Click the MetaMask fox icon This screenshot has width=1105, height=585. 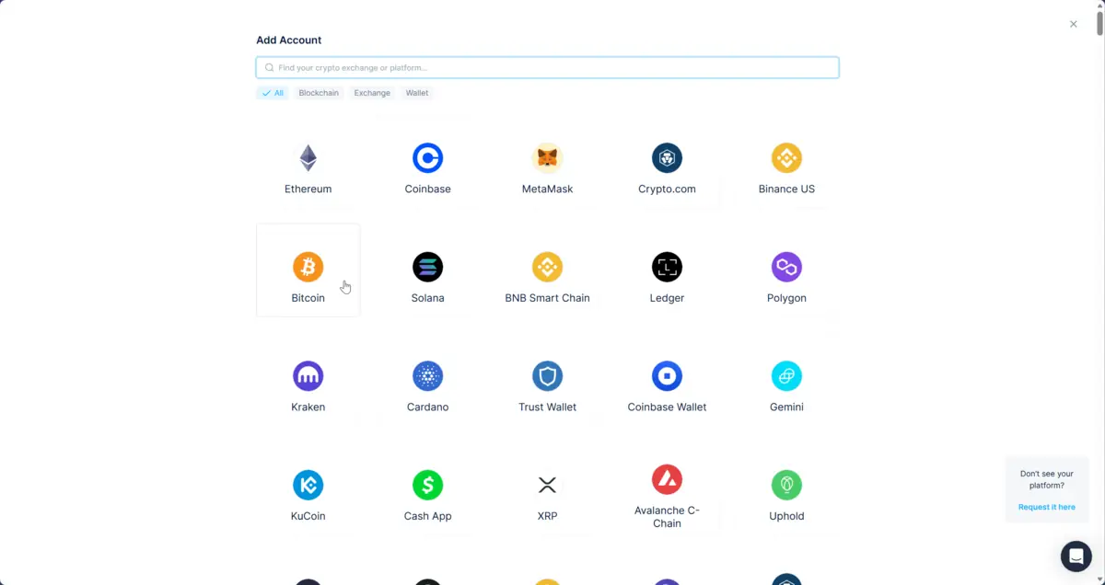click(547, 157)
